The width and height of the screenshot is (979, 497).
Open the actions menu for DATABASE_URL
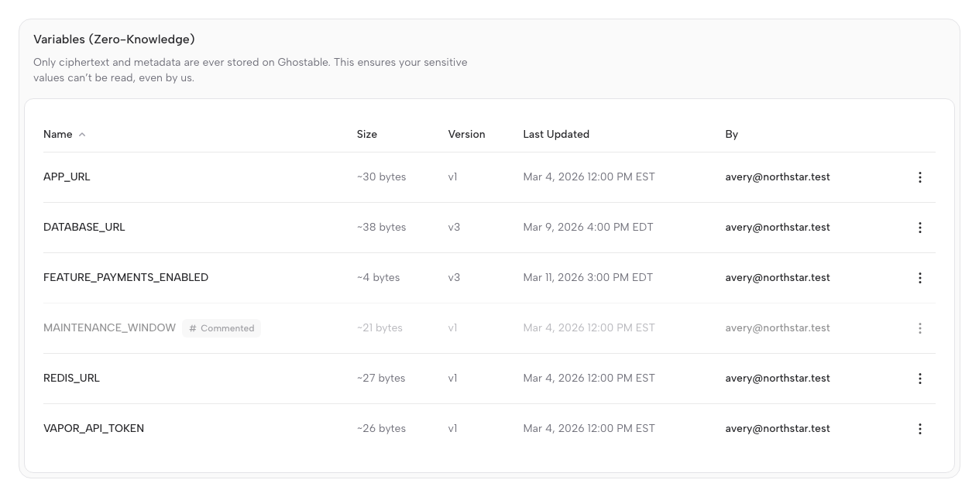[920, 228]
